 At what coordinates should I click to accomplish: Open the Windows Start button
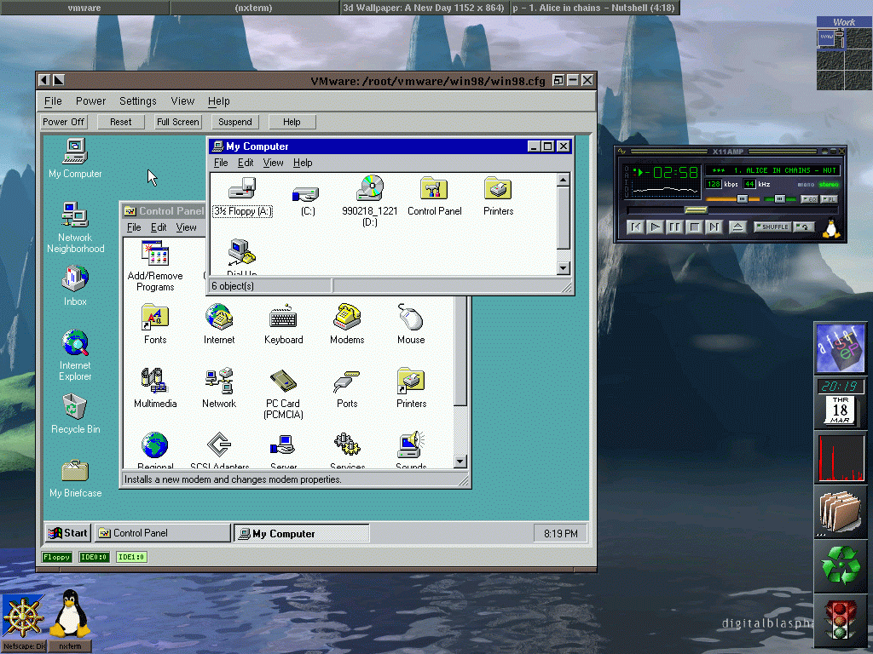pyautogui.click(x=68, y=533)
